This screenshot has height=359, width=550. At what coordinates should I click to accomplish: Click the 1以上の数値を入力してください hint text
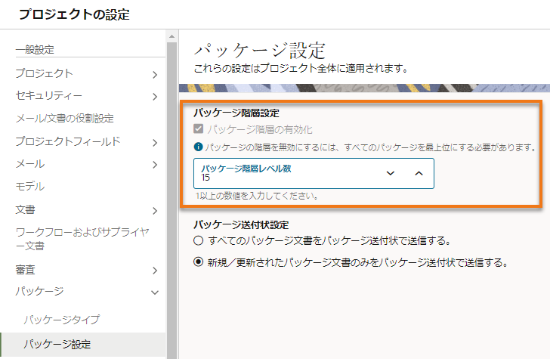tap(257, 196)
